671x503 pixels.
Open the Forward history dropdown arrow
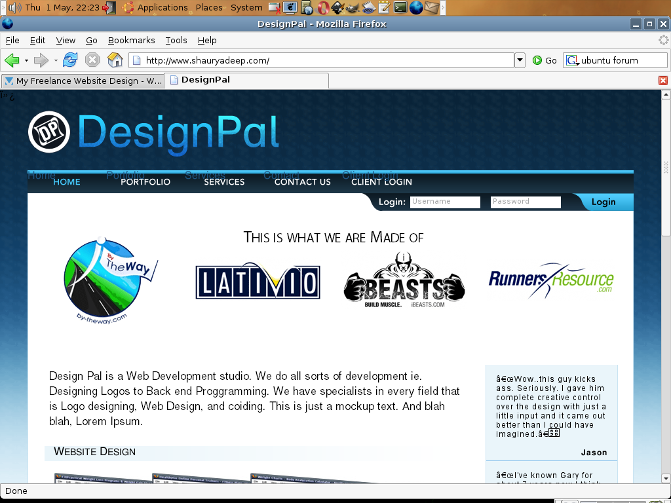(56, 60)
